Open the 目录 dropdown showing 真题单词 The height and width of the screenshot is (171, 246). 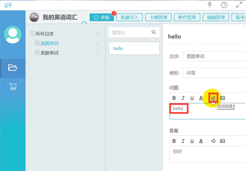point(214,56)
